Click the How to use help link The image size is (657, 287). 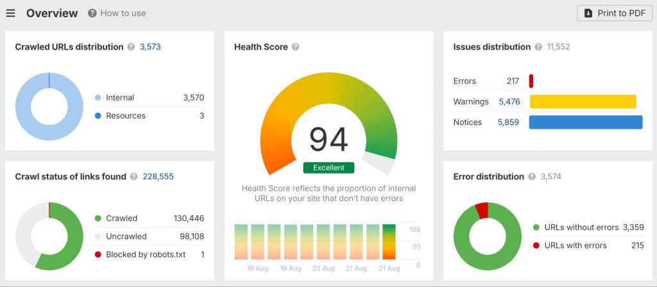tap(117, 13)
